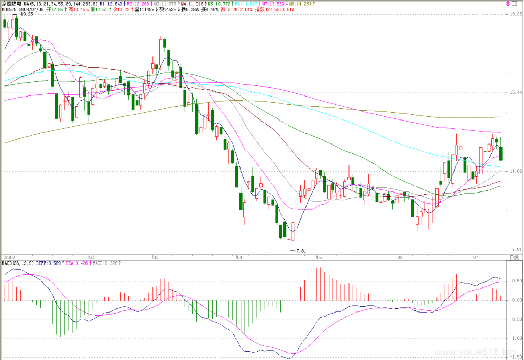Image resolution: width=524 pixels, height=360 pixels.
Task: Click the 2008 year marker on timeline
Action: 10,257
